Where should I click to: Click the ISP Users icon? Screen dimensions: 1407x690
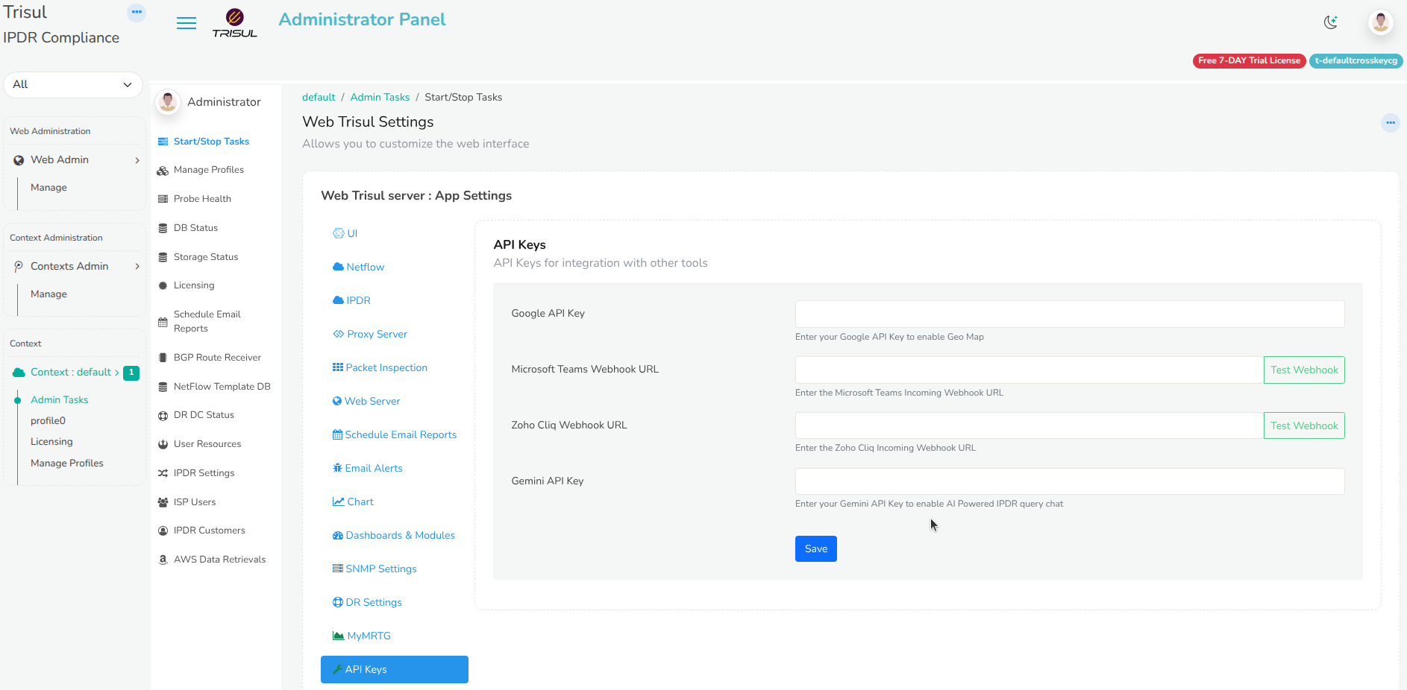tap(163, 502)
